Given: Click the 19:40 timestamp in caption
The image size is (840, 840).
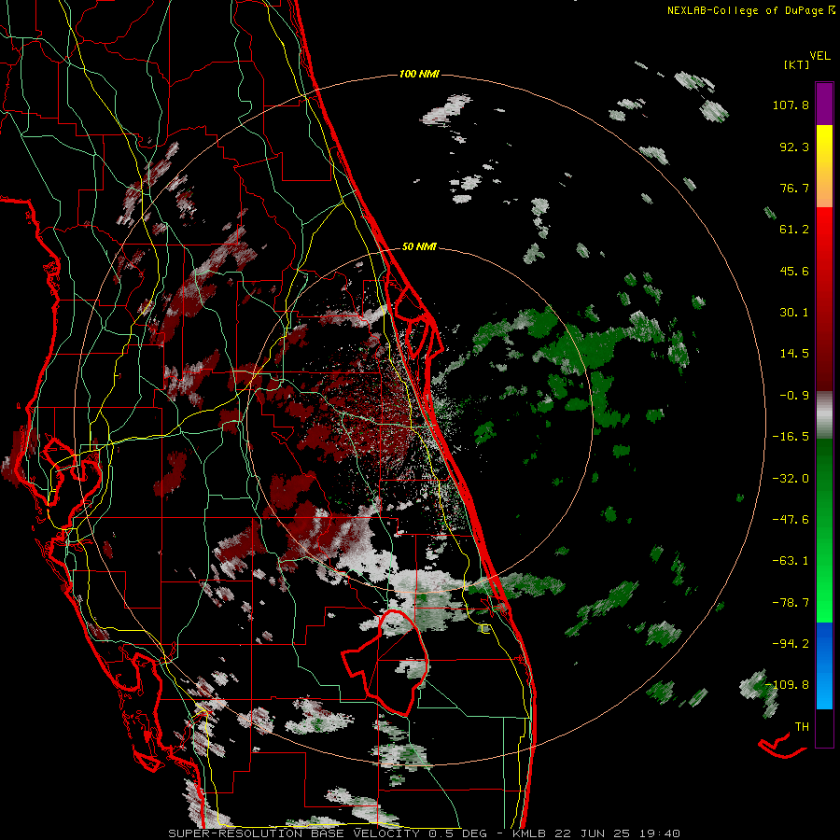Looking at the screenshot, I should pyautogui.click(x=660, y=833).
